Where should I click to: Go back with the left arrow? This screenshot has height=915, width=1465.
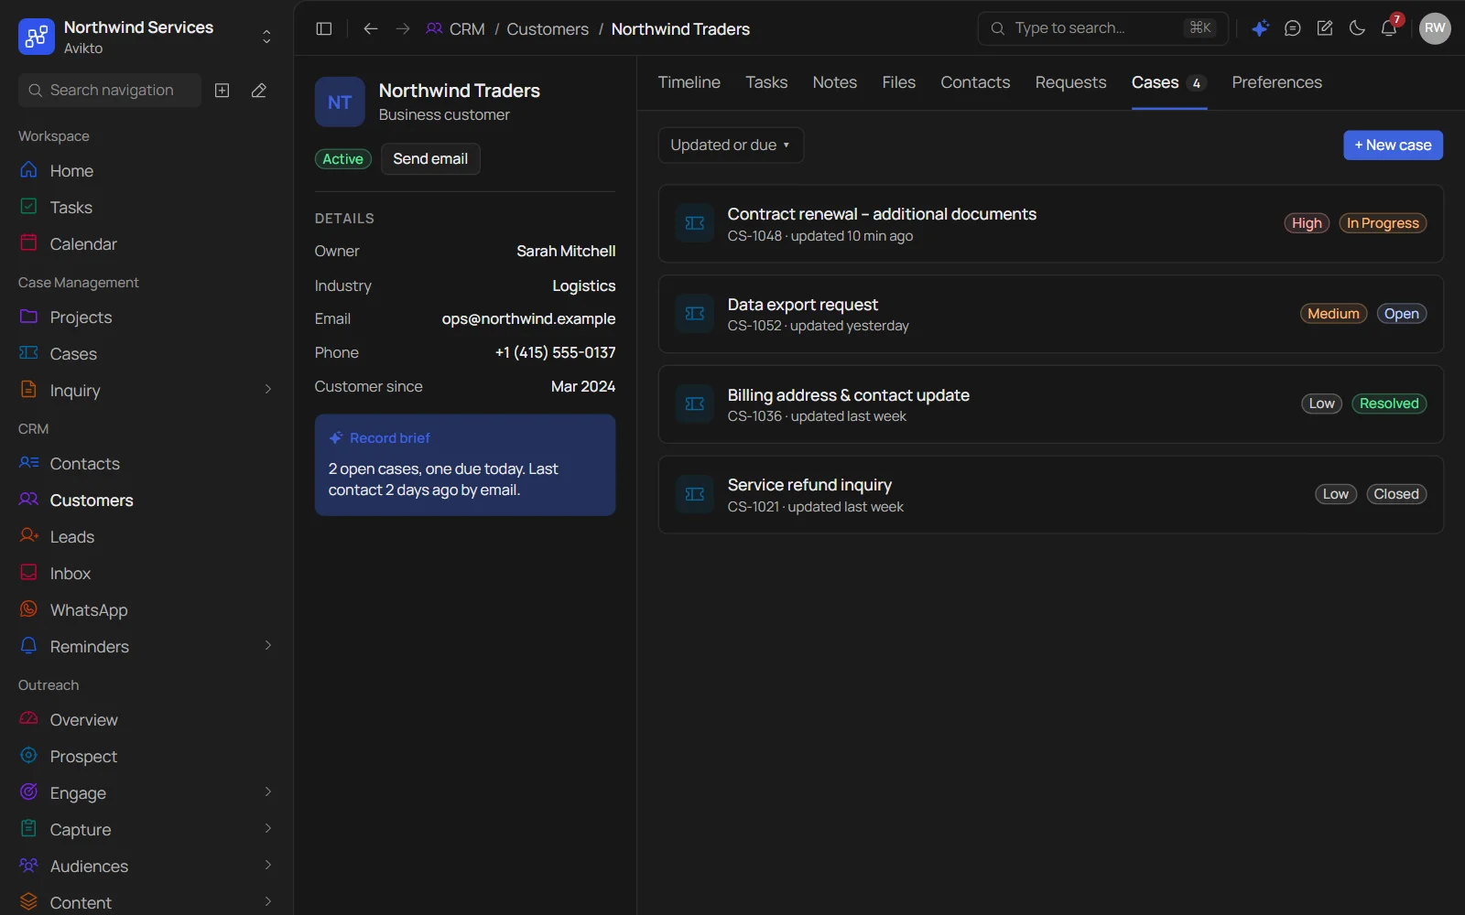coord(370,28)
